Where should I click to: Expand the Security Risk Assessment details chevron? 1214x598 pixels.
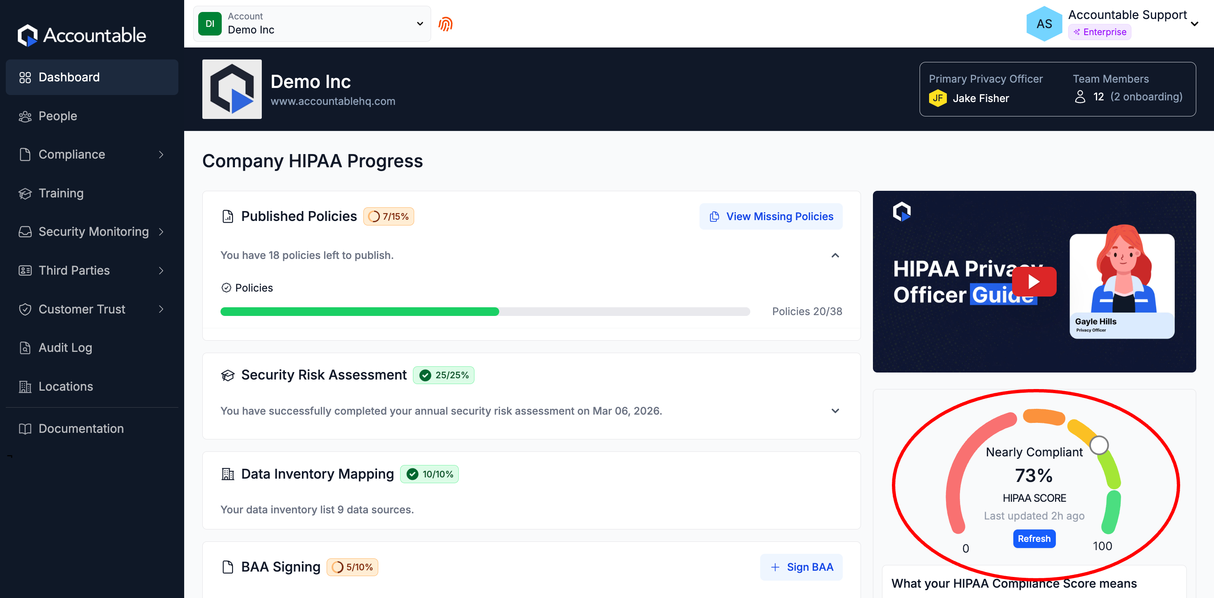[x=835, y=411]
